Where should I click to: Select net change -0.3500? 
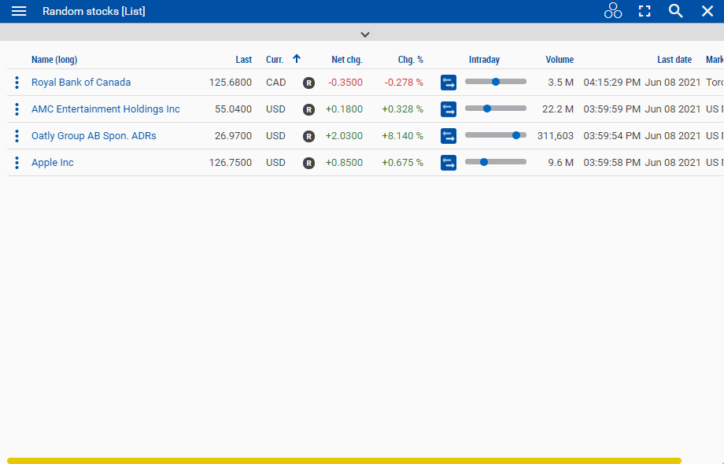[345, 82]
